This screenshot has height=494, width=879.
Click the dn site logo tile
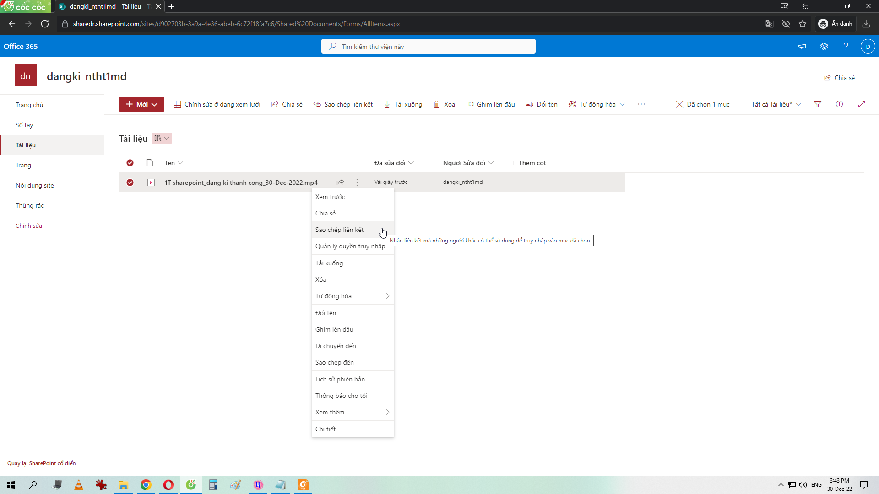[26, 76]
